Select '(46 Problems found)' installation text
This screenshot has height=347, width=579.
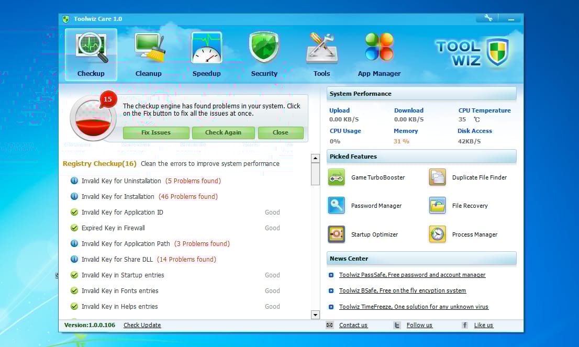click(188, 196)
